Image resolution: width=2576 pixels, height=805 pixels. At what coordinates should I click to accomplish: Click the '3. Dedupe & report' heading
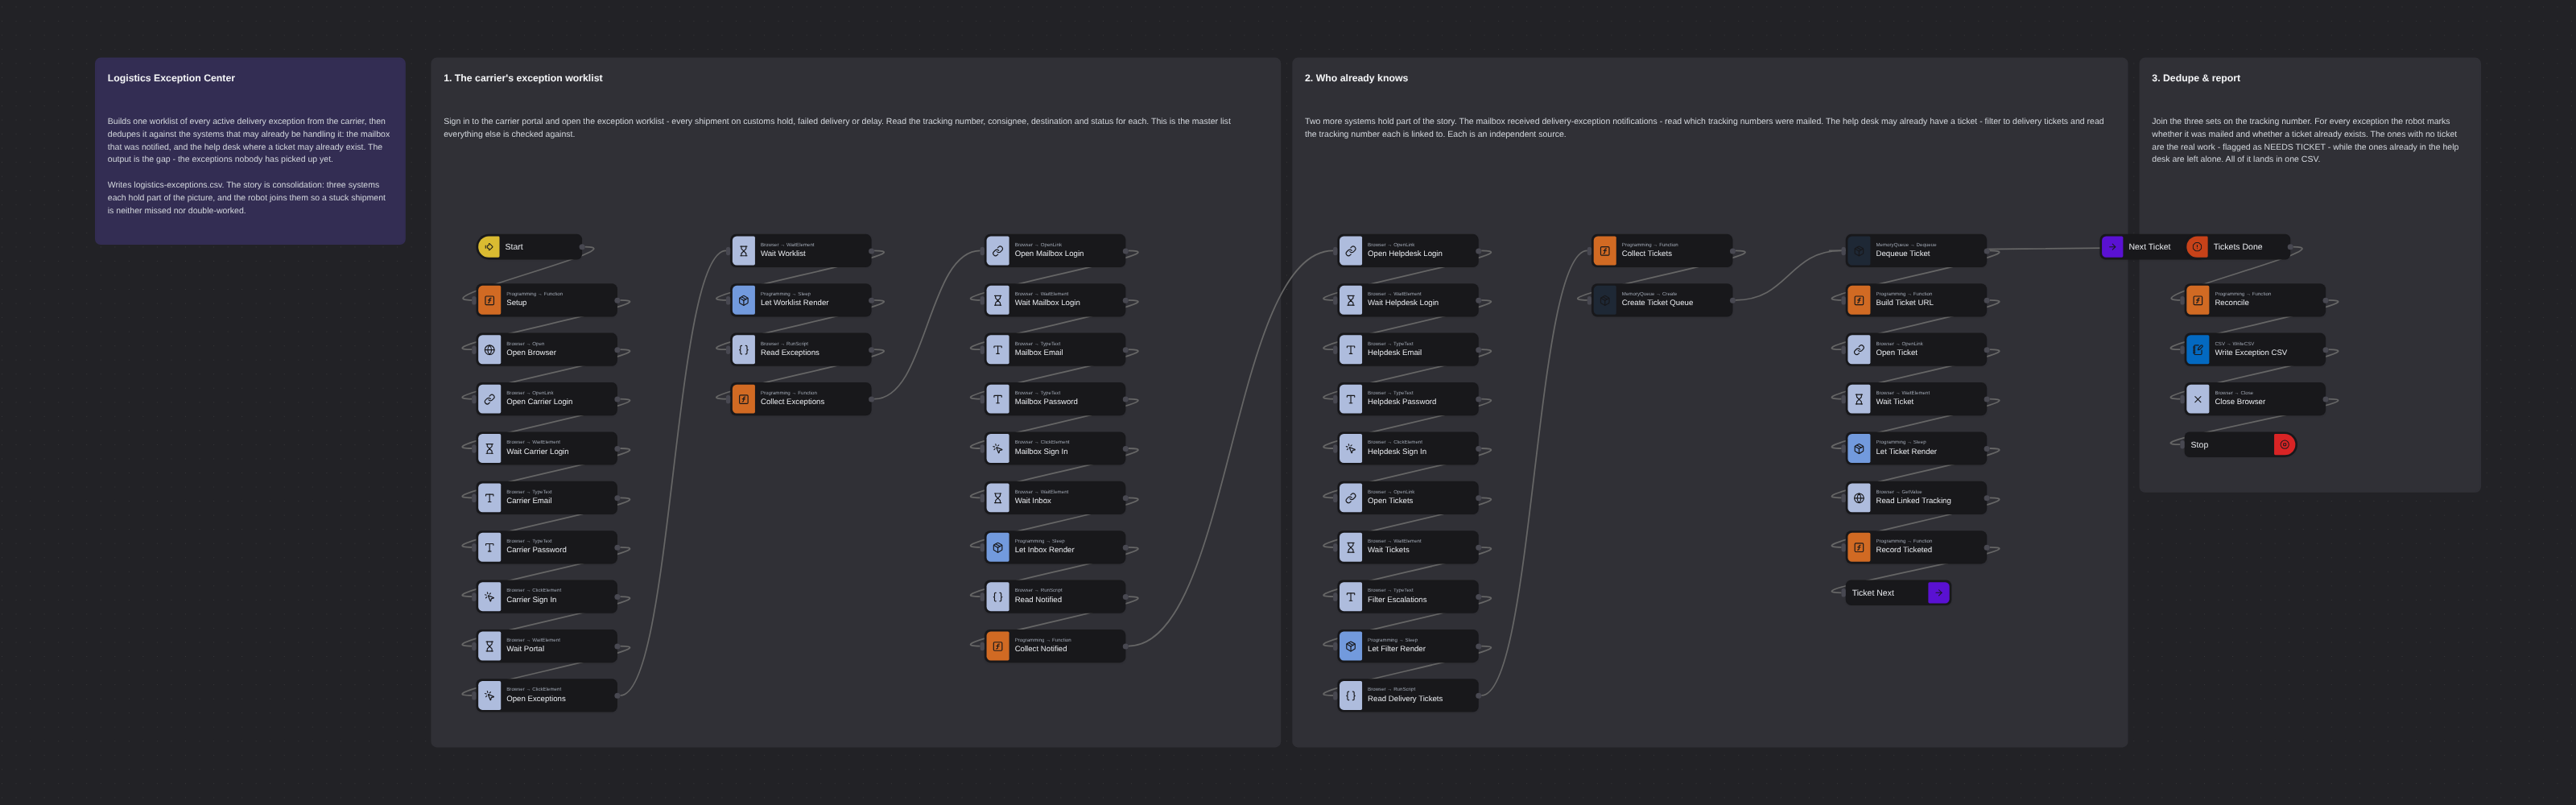[2196, 78]
